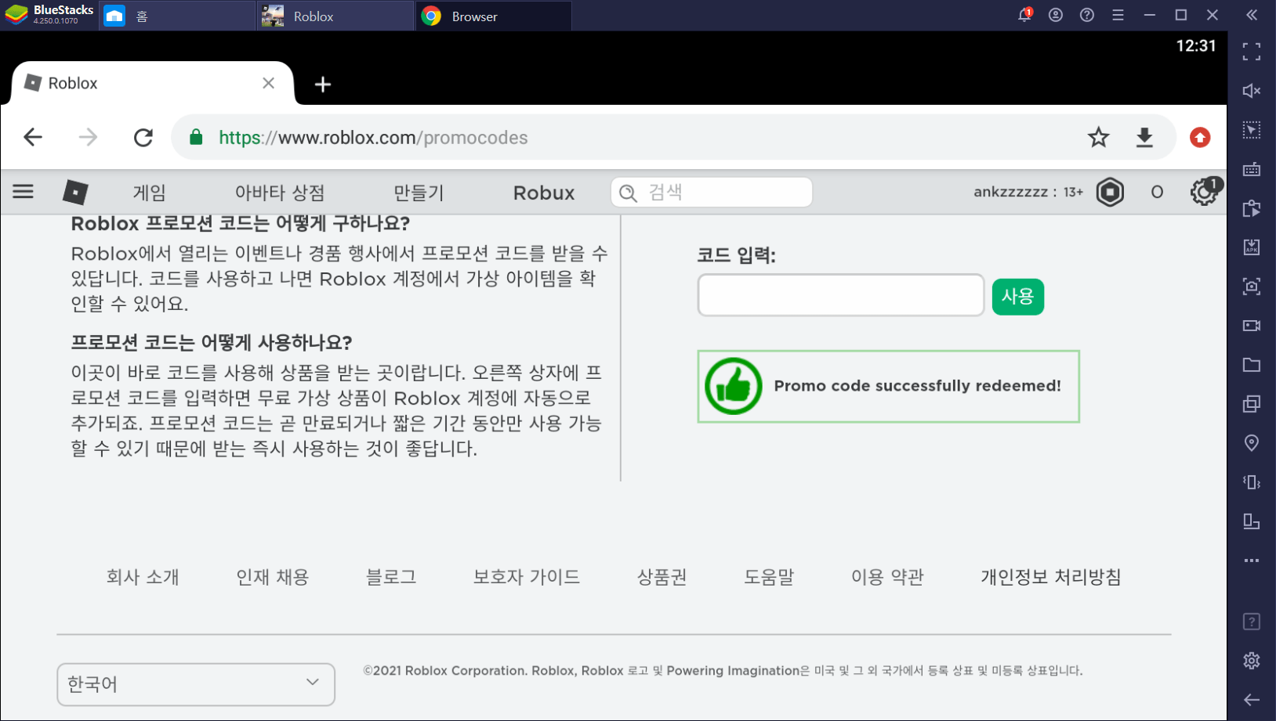Open Roblox hamburger navigation menu

[x=24, y=192]
